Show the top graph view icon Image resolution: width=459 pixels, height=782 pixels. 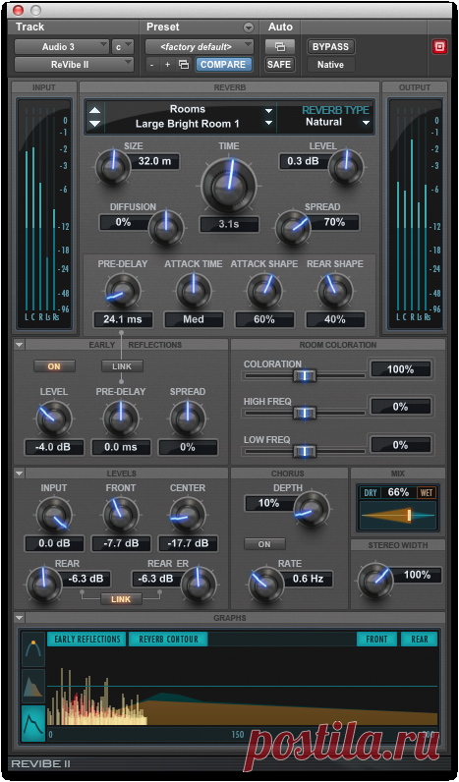33,648
